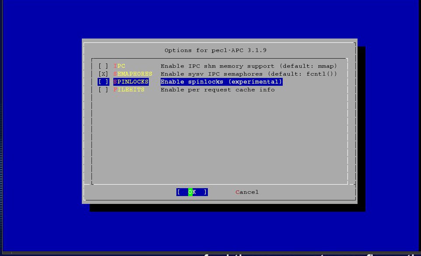Click description 'Enable spinlocks (experimental)'
421x256 pixels.
221,81
